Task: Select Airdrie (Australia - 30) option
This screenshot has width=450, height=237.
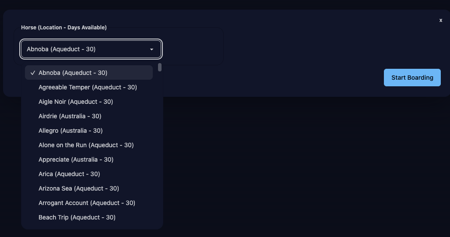Action: pos(70,116)
